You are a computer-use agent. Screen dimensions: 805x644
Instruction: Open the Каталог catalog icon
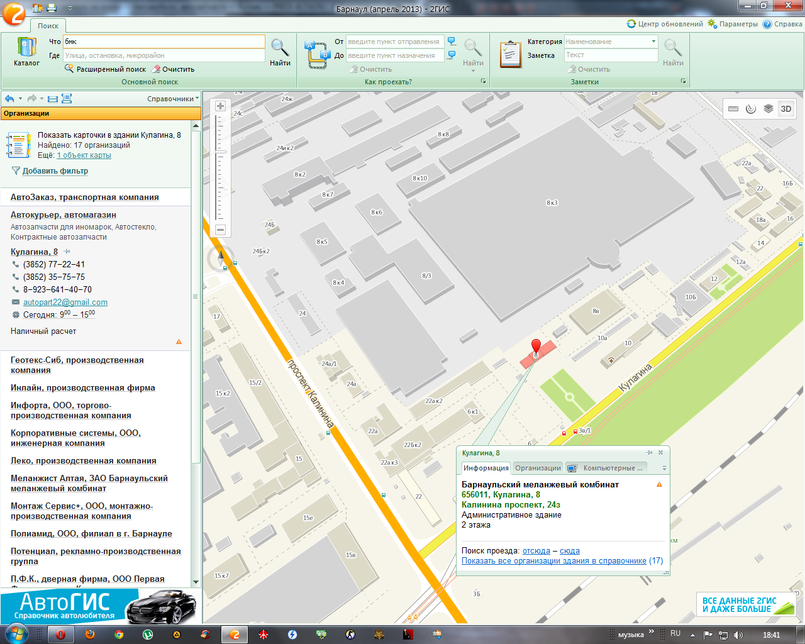coord(26,52)
